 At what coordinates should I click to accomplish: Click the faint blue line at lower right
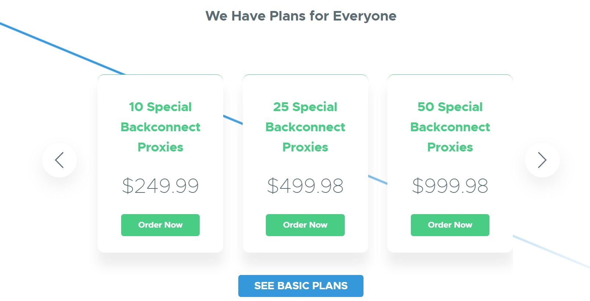(551, 252)
